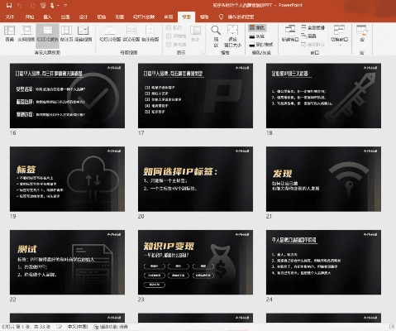This screenshot has height=331, width=396.
Task: Click Arrange All (全部重排) windows
Action: [313, 27]
